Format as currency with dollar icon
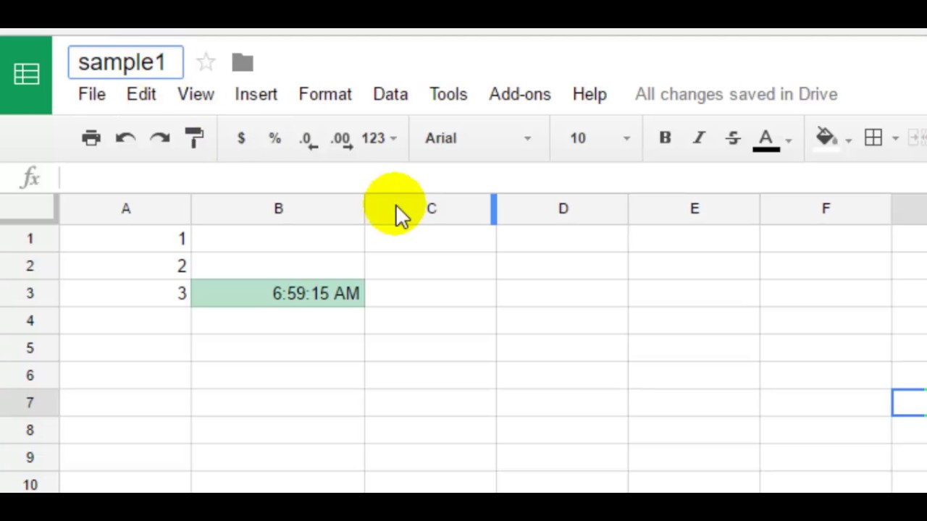Screen dimensions: 927x521 point(241,137)
